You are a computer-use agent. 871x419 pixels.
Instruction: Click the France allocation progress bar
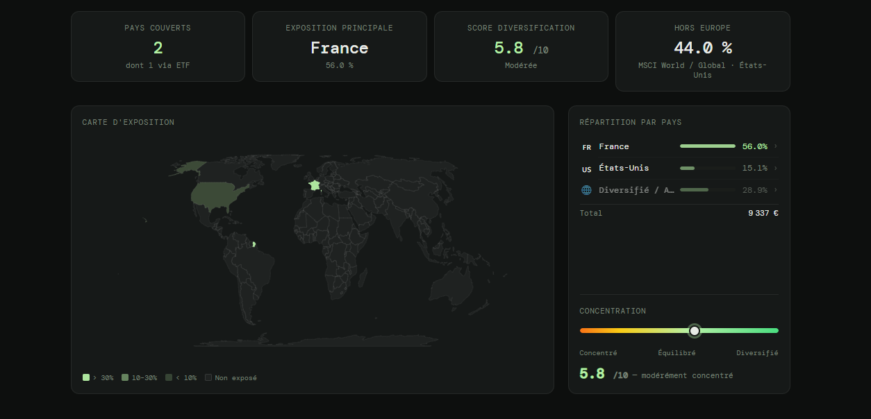point(707,146)
